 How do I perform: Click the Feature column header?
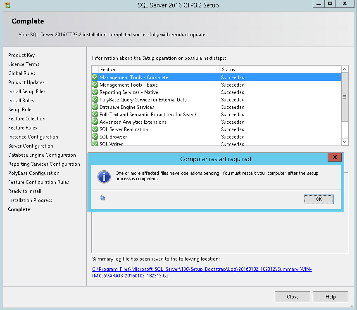[159, 70]
